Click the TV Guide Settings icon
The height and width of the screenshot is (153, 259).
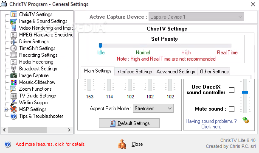[x=14, y=96]
